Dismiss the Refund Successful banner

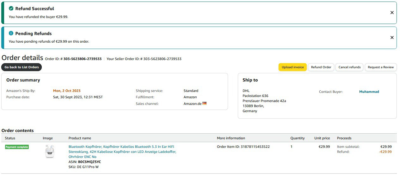click(392, 13)
